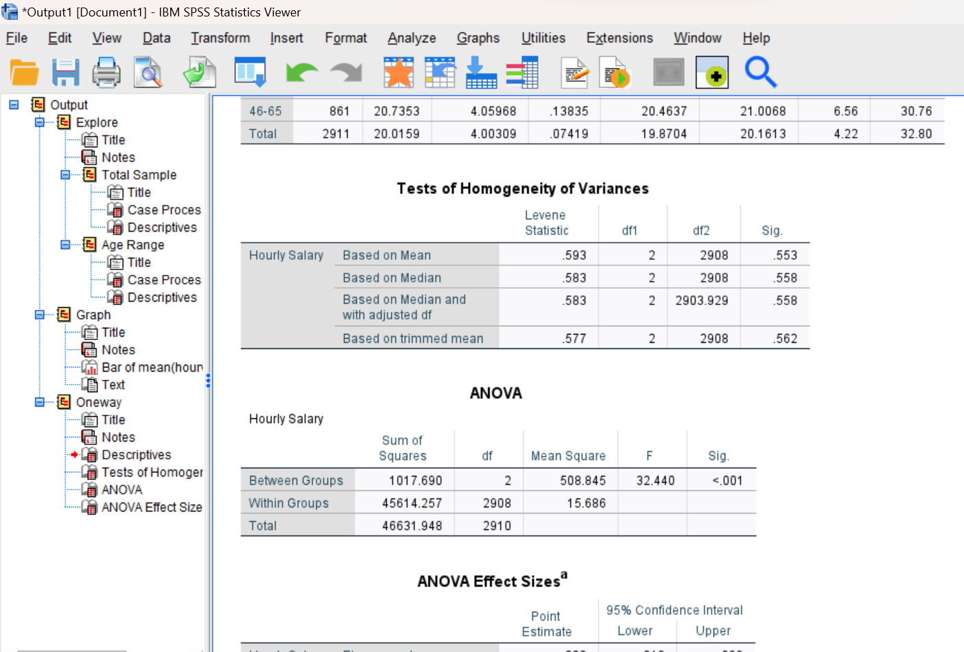This screenshot has height=652, width=964.
Task: Select Age Range in outline tree
Action: pos(133,245)
